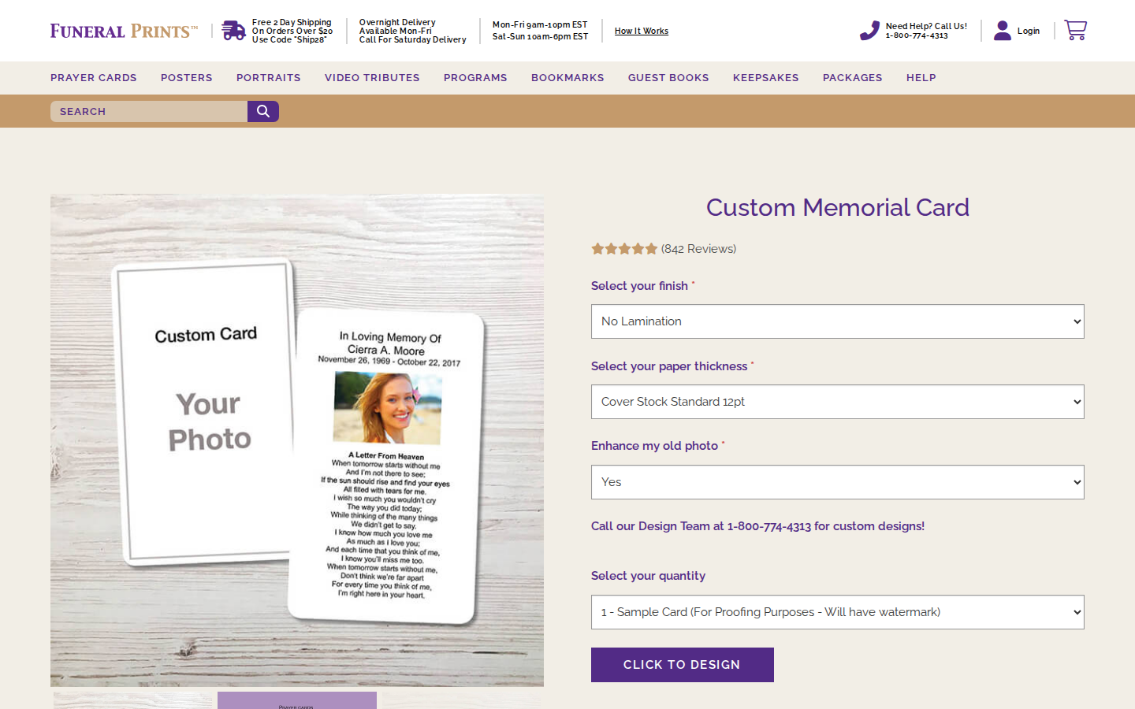Click the main memorial card product image

coord(297,440)
